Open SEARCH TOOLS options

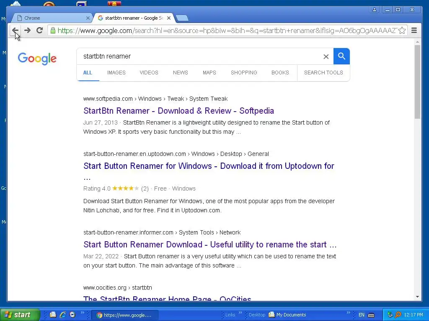[323, 73]
